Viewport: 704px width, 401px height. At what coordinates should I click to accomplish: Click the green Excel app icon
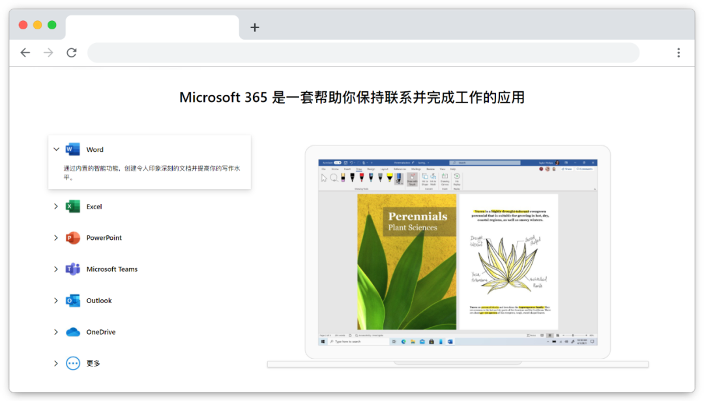[72, 207]
